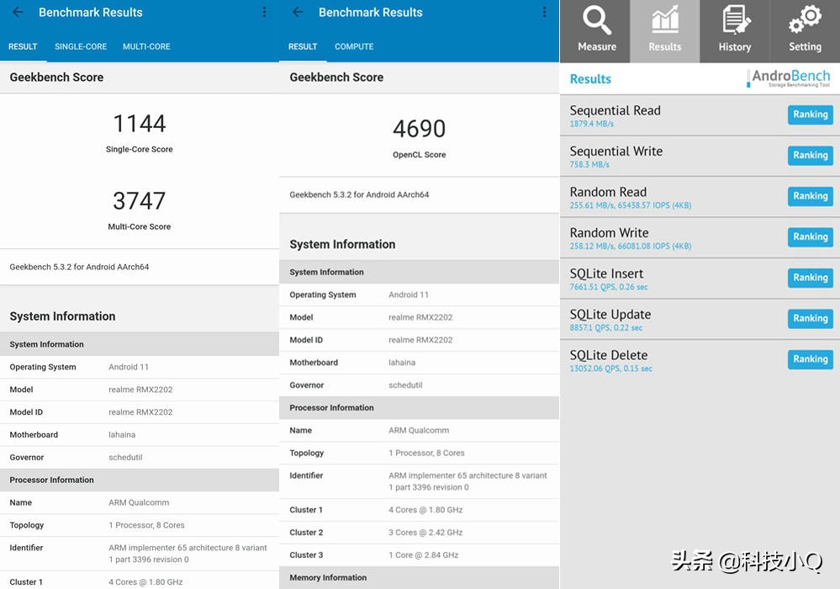The image size is (840, 589).
Task: Select RESULT tab in left Geekbench panel
Action: 23,46
